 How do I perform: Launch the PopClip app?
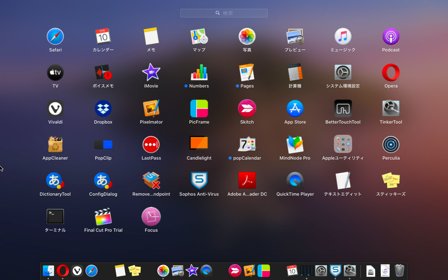(x=103, y=145)
